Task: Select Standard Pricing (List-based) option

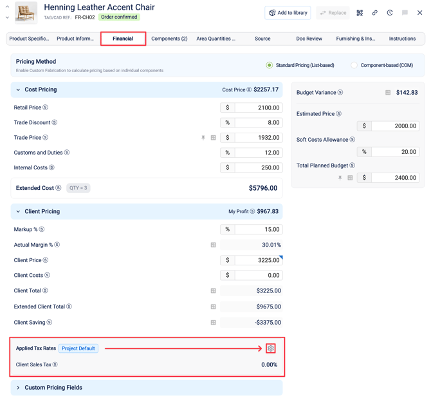Action: [x=270, y=65]
